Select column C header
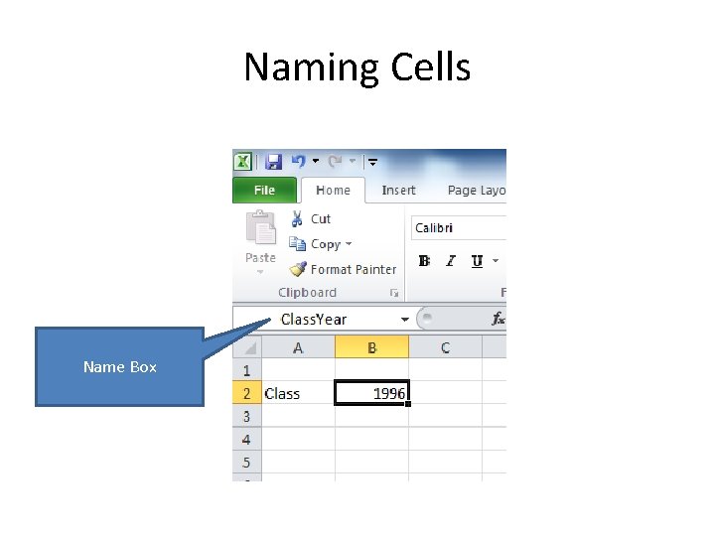Image resolution: width=715 pixels, height=536 pixels. [x=446, y=347]
